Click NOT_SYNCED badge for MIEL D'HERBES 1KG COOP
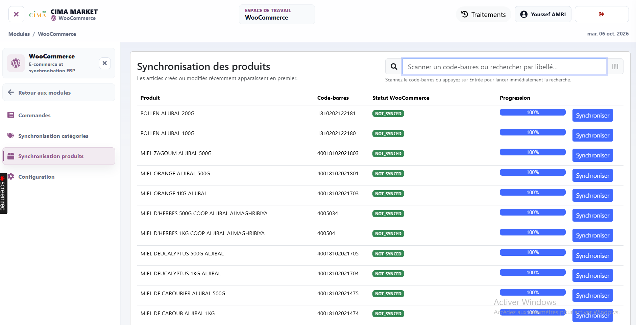636x325 pixels. coord(388,234)
